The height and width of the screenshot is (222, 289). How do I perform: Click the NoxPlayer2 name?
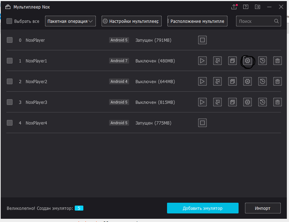point(36,81)
